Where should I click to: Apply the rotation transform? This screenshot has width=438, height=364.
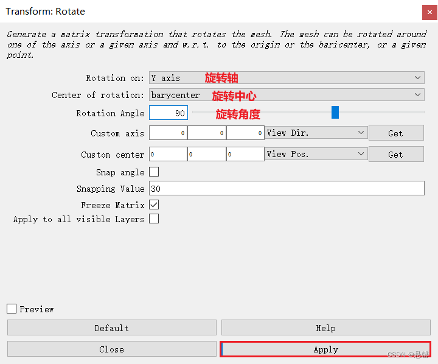pyautogui.click(x=325, y=349)
